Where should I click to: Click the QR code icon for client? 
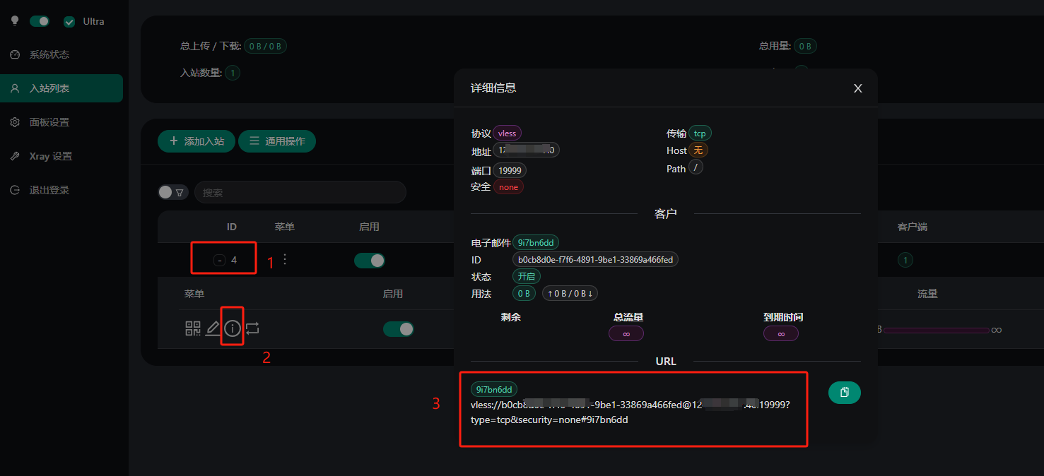pos(193,328)
